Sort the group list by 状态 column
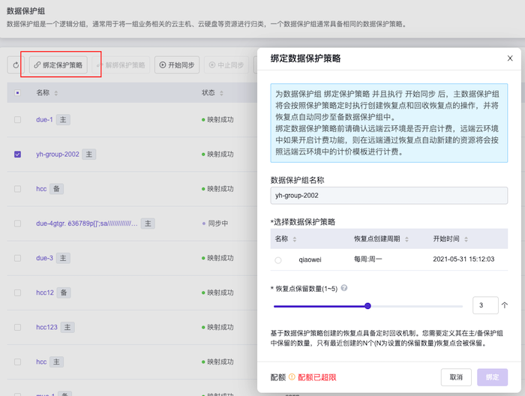525x396 pixels. pos(223,93)
